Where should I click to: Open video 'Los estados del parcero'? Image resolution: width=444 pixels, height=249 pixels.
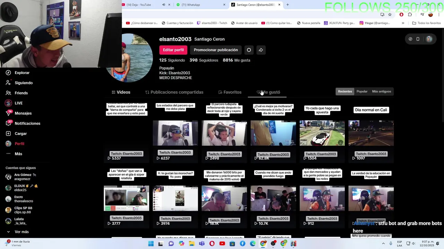pos(175,133)
